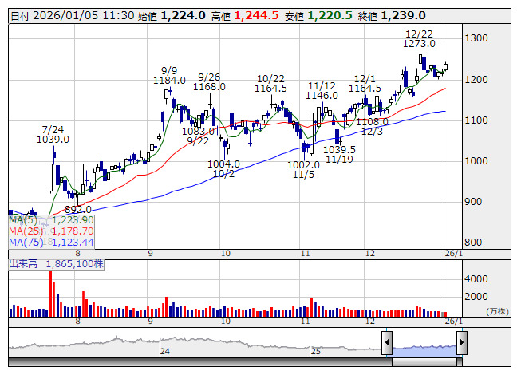The width and height of the screenshot is (521, 375).
Task: Click the 安値 1,220.5 low value
Action: point(318,16)
